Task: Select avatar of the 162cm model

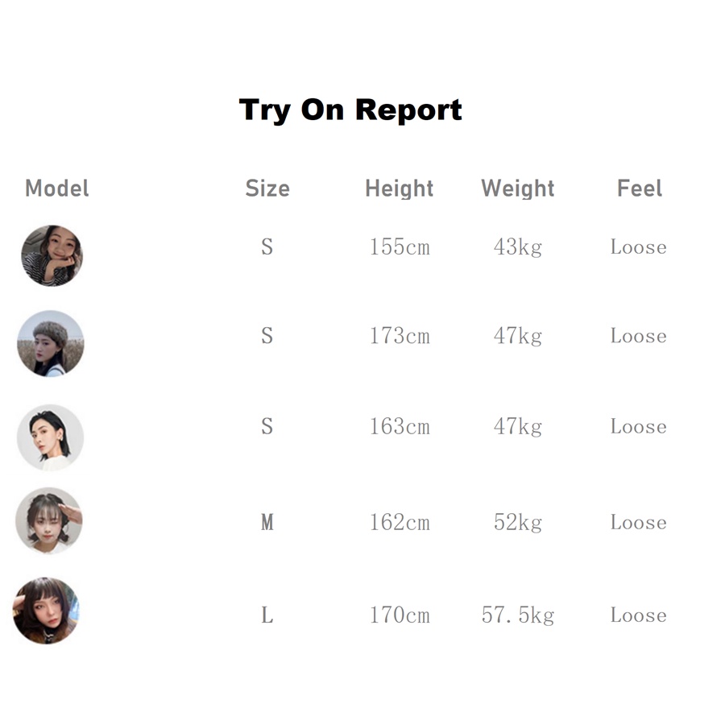Action: click(49, 520)
